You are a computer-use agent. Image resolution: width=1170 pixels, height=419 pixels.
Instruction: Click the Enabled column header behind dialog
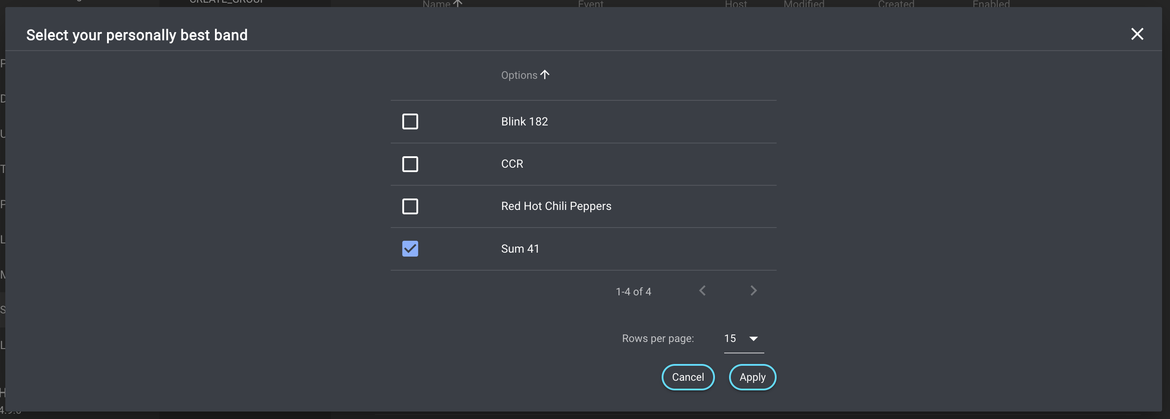(x=991, y=4)
